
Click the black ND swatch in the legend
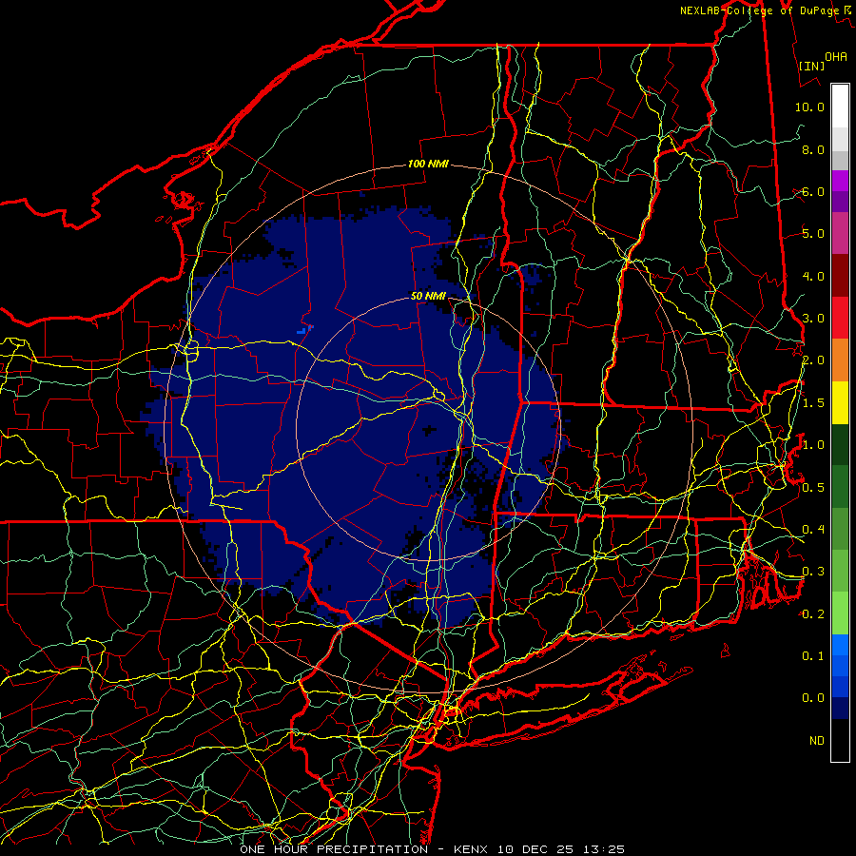pyautogui.click(x=840, y=740)
